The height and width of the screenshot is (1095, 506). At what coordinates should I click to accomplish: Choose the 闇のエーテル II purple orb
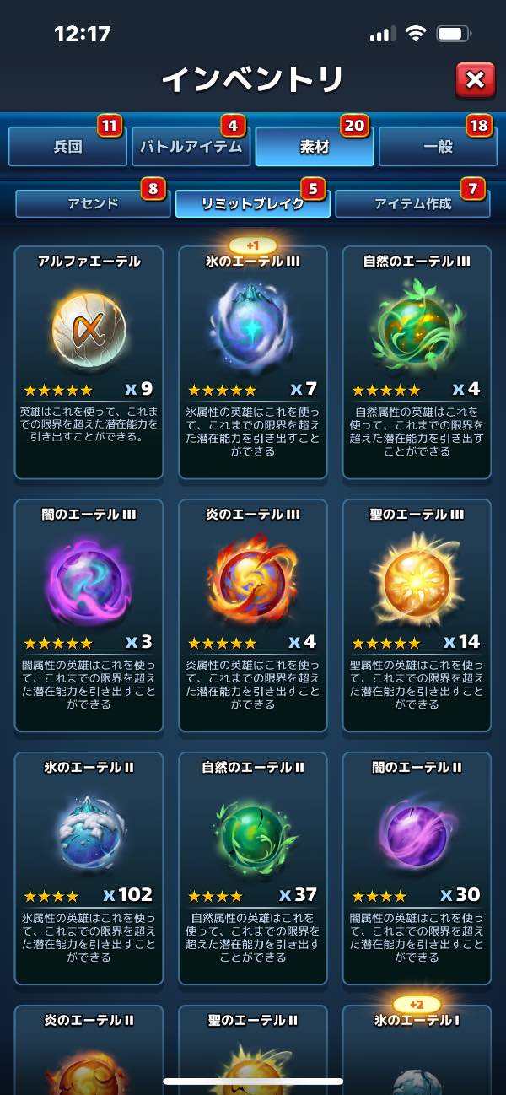tap(417, 833)
